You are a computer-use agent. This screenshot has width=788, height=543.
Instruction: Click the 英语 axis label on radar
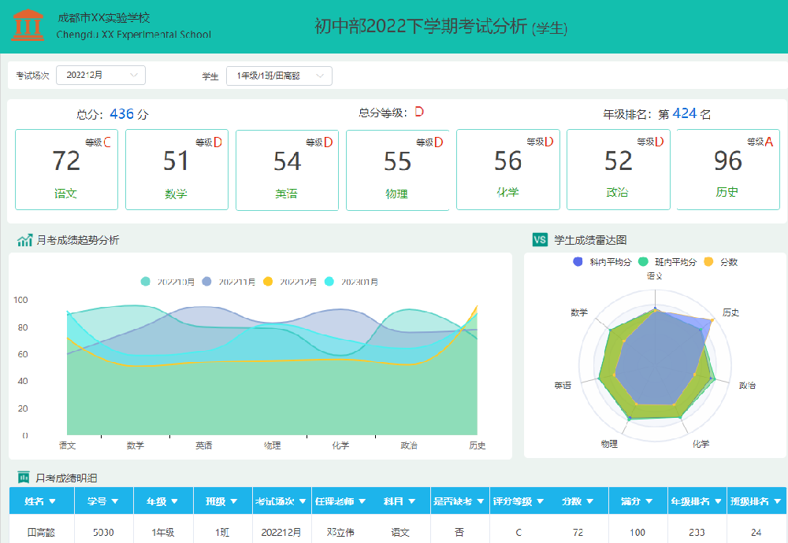tap(563, 386)
